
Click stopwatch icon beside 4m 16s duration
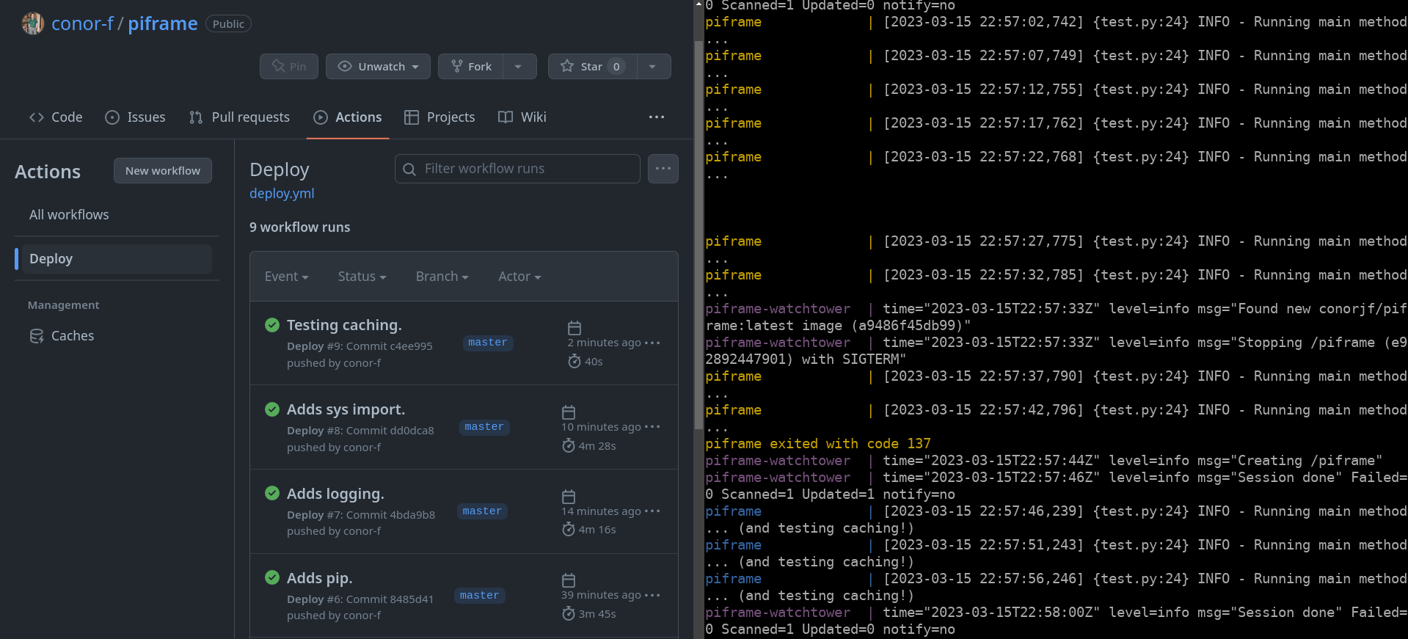click(569, 529)
